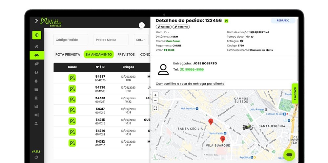Click map marker A
Image resolution: width=328 pixels, height=163 pixels.
211,122
